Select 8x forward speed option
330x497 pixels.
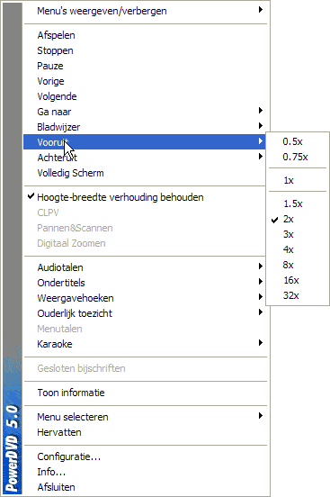[298, 265]
